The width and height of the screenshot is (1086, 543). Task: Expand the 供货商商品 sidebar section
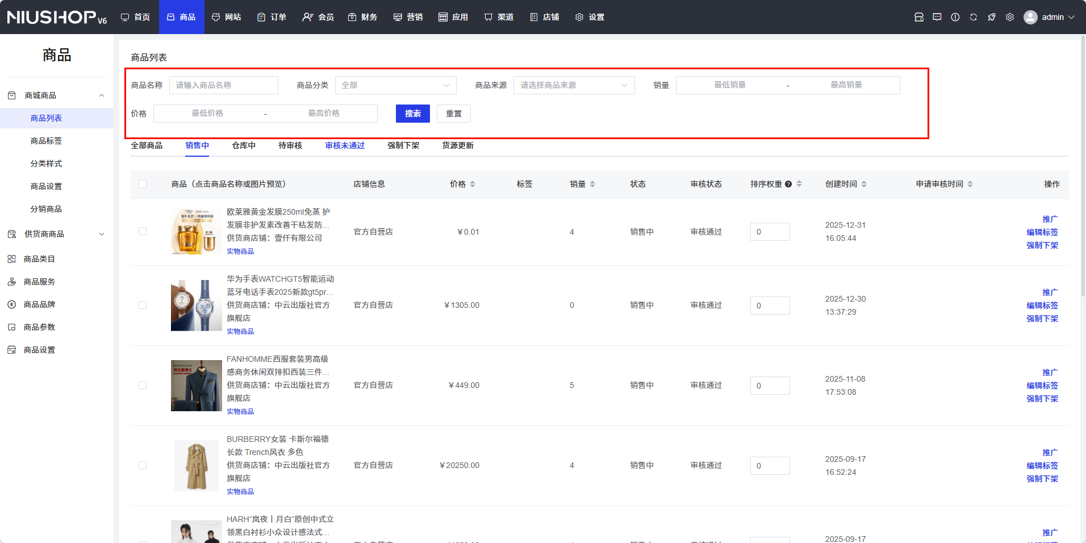57,234
